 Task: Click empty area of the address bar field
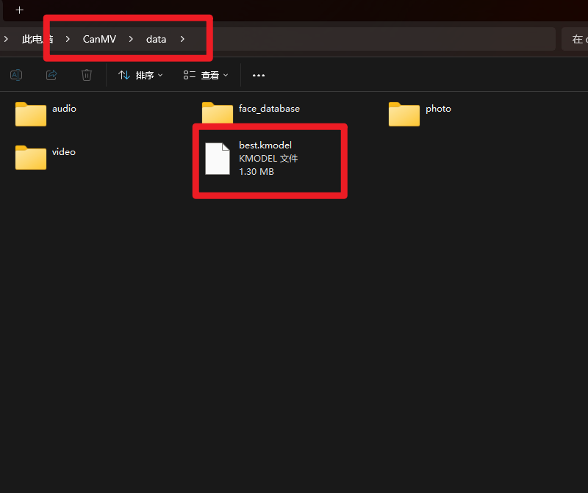[x=382, y=39]
